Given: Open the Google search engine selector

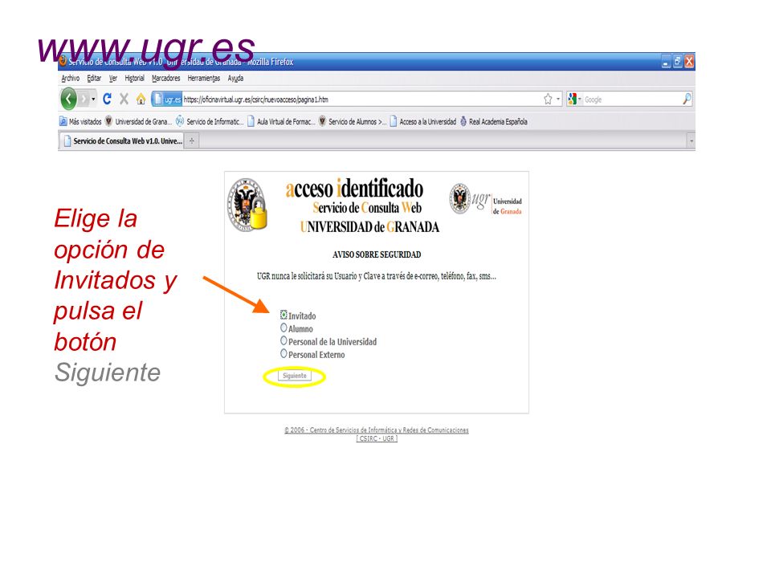Looking at the screenshot, I should pyautogui.click(x=574, y=100).
